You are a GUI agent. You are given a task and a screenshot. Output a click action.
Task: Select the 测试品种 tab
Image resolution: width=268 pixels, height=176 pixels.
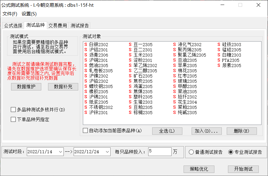pyautogui.click(x=35, y=25)
